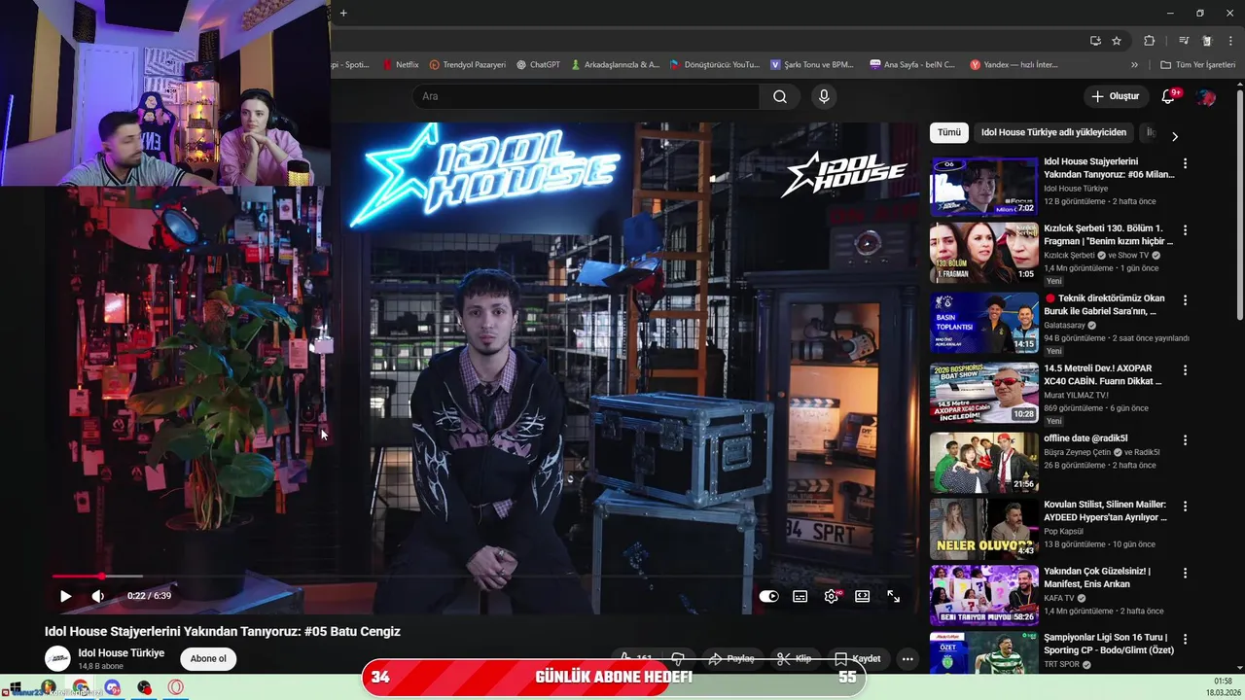The width and height of the screenshot is (1245, 700).
Task: Open options for 'Teknik direktörümüz Okan Buruk' video
Action: tap(1185, 300)
